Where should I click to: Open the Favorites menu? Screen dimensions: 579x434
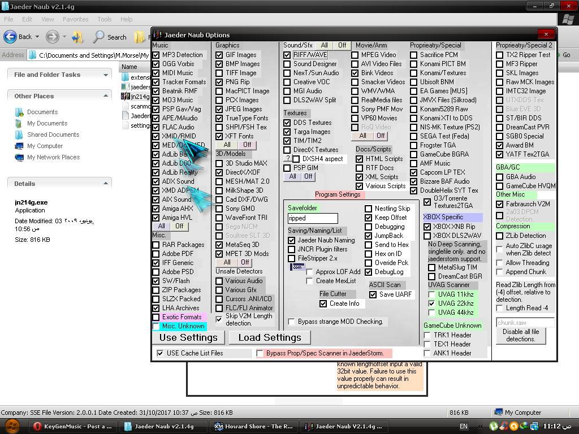pyautogui.click(x=75, y=19)
